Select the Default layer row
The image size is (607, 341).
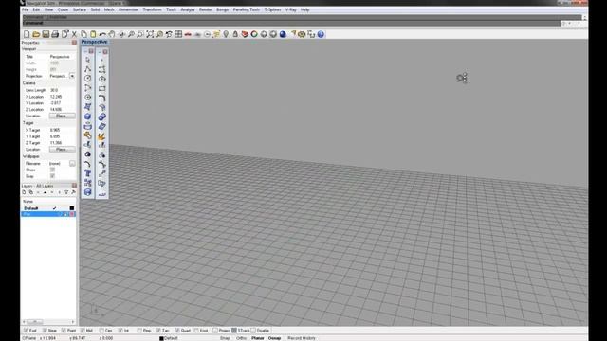tap(48, 208)
